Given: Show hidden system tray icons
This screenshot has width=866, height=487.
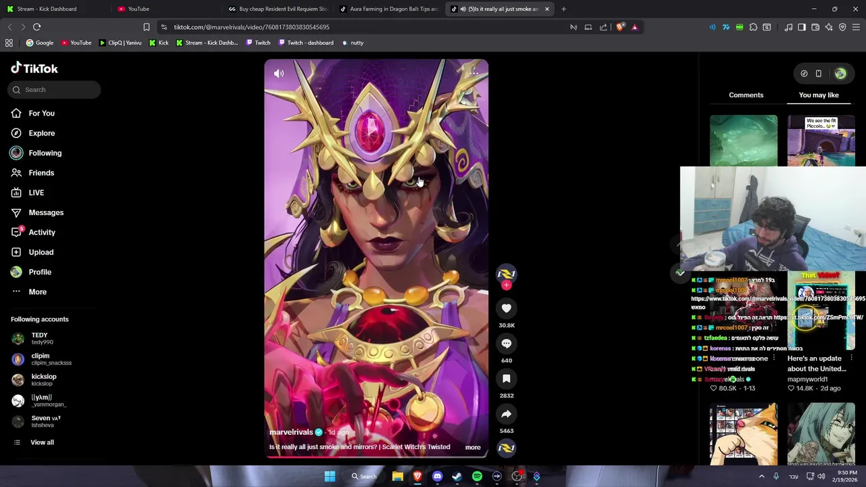Looking at the screenshot, I should click(x=761, y=476).
